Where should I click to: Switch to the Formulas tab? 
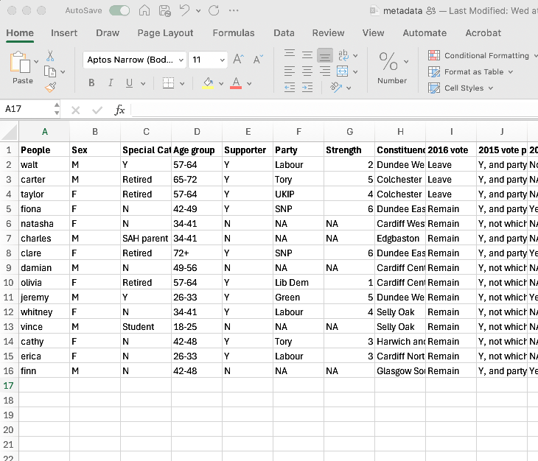[234, 32]
